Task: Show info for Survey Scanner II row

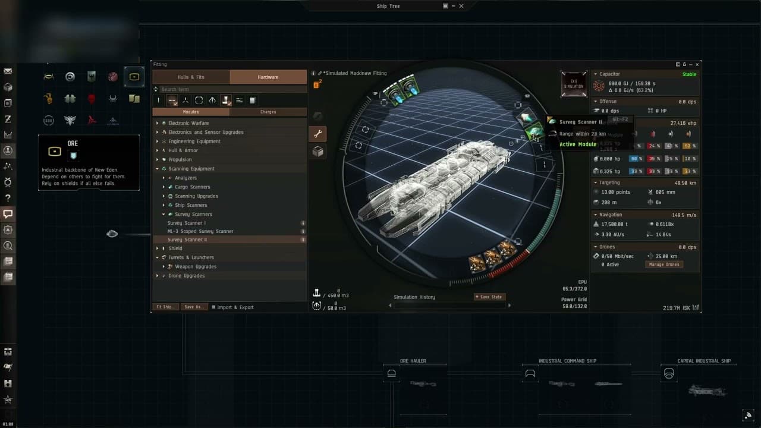Action: click(x=303, y=240)
